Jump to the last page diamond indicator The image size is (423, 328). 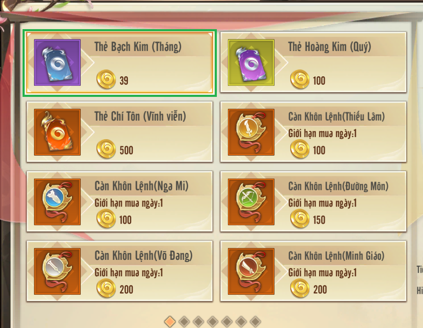[255, 321]
